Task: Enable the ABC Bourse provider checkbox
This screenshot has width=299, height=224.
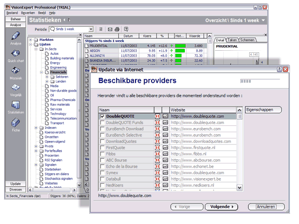Action: (x=102, y=160)
